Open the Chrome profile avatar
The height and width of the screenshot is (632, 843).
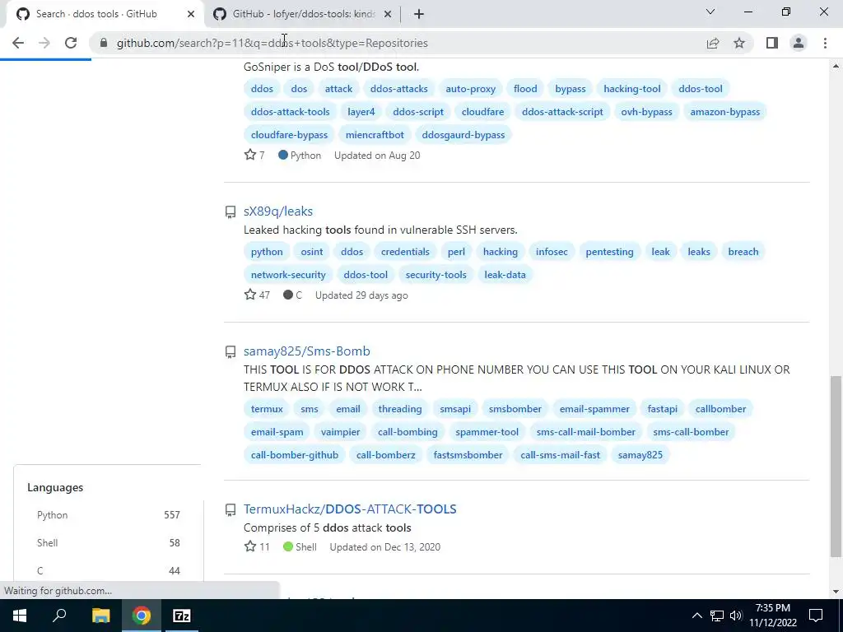point(799,43)
